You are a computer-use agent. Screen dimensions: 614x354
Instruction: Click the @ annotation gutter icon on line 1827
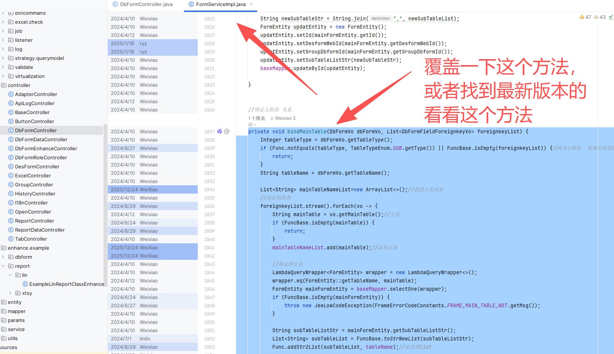(227, 131)
